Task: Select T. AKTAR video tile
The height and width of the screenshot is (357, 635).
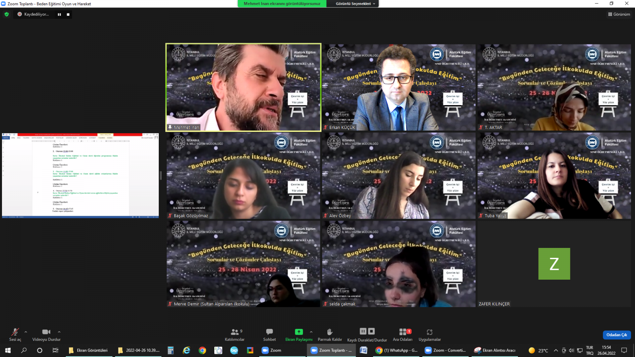Action: pos(554,87)
